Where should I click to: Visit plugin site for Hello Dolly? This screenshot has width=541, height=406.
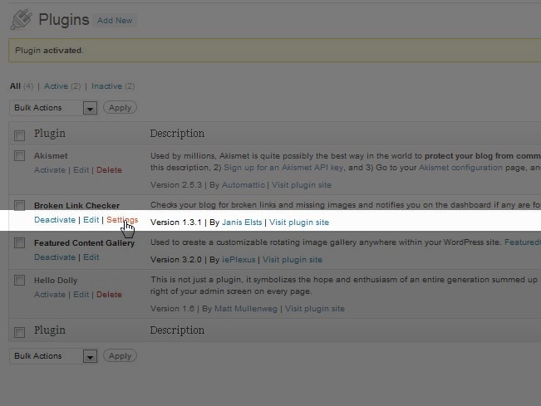coord(315,309)
